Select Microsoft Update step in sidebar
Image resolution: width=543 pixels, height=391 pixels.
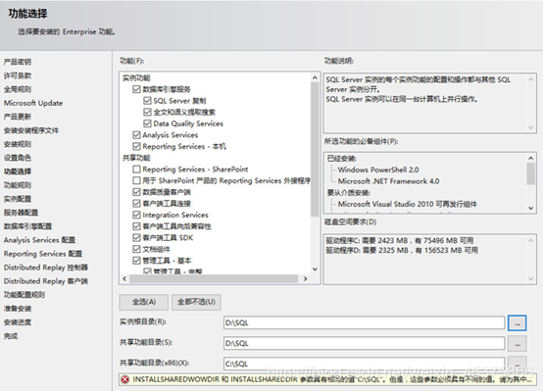click(33, 103)
